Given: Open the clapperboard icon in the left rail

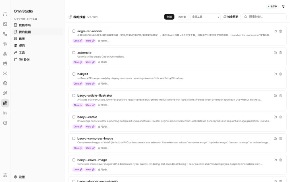Looking at the screenshot, I should coord(5,64).
